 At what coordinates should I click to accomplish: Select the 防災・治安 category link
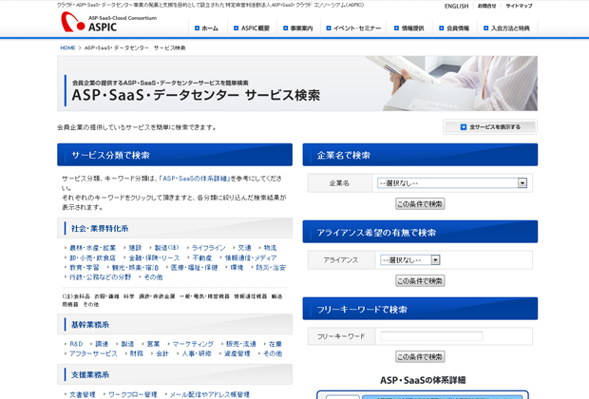(271, 268)
